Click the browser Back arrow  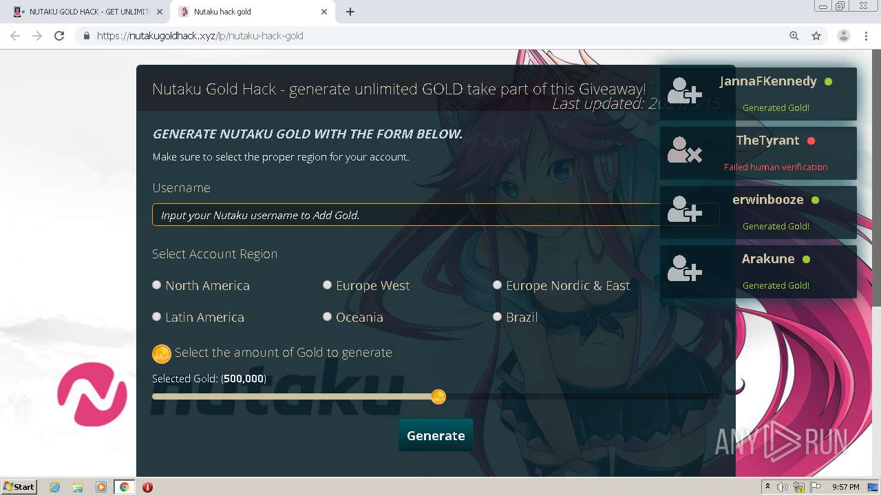15,36
